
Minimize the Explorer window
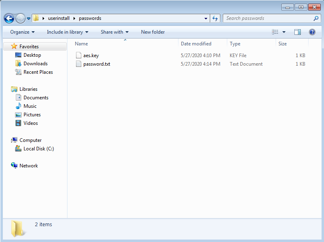pyautogui.click(x=287, y=7)
